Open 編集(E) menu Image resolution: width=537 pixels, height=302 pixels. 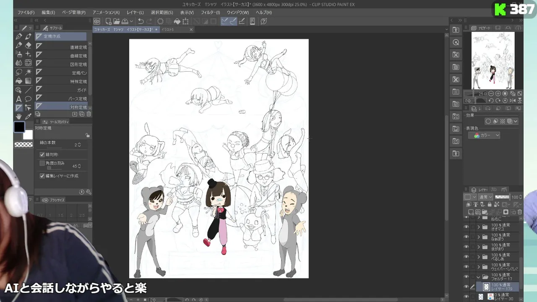pos(48,13)
